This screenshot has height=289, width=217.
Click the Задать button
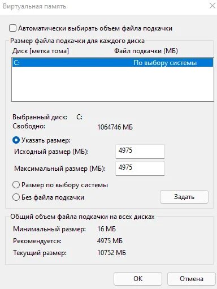tap(184, 197)
